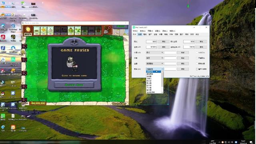
Task: Click the dropdown list's vertical scrollbar
Action: tap(162, 82)
